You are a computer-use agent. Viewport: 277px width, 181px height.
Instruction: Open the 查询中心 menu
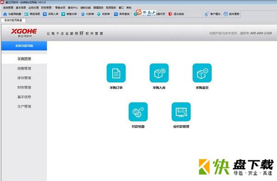pos(73,7)
